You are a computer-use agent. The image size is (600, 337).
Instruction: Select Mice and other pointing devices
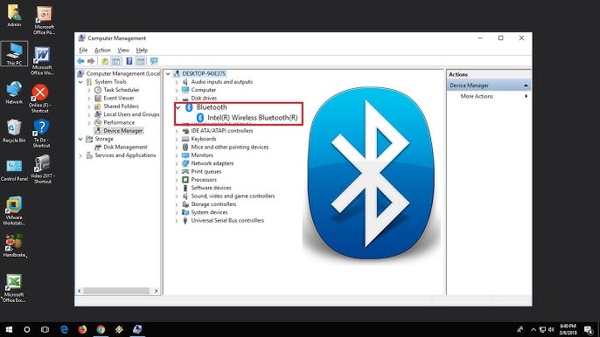click(x=229, y=147)
